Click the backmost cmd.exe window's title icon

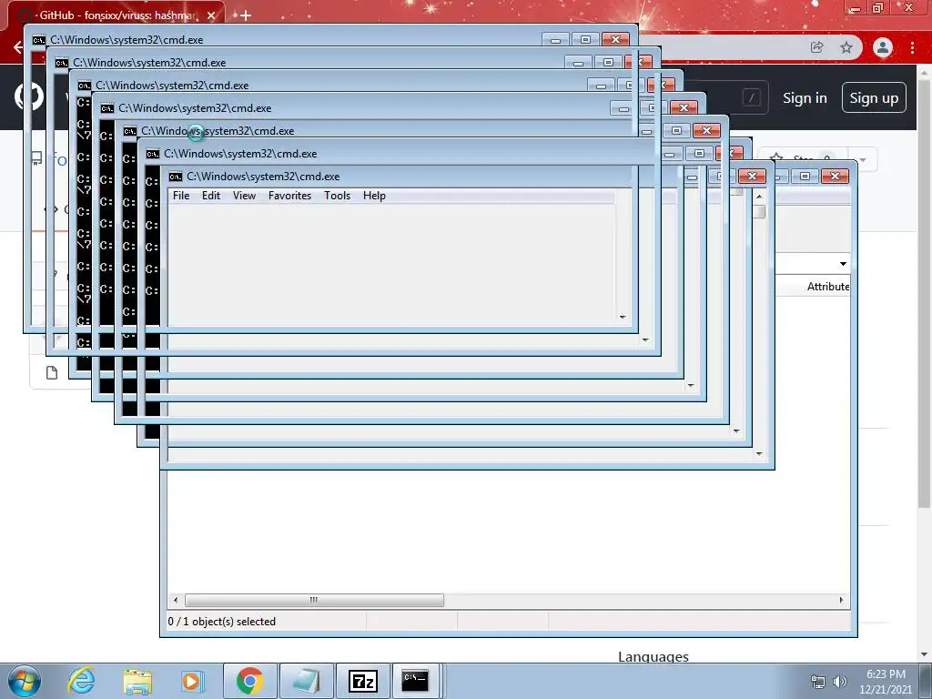38,40
